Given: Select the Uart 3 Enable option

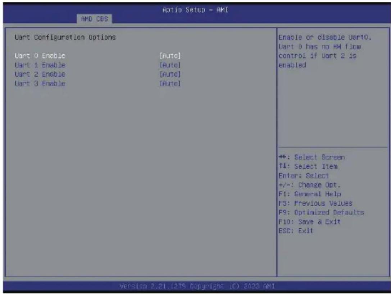Looking at the screenshot, I should (40, 83).
